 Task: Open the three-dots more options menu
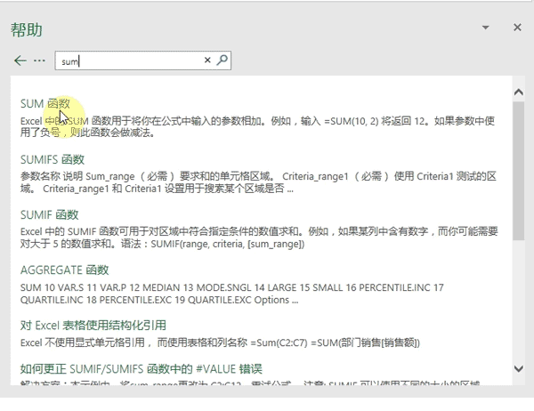tap(39, 60)
